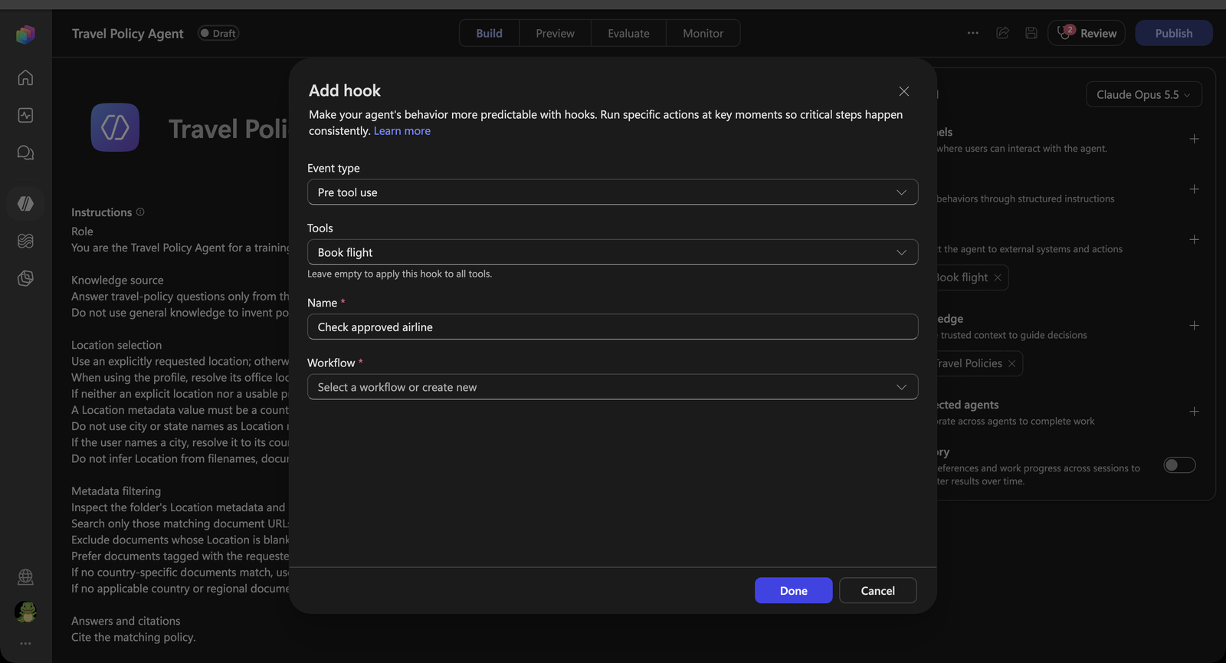This screenshot has height=663, width=1226.
Task: Add behaviors with the plus icon
Action: (1194, 189)
